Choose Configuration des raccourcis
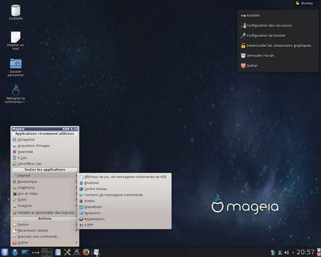321x257 pixels. (x=278, y=26)
